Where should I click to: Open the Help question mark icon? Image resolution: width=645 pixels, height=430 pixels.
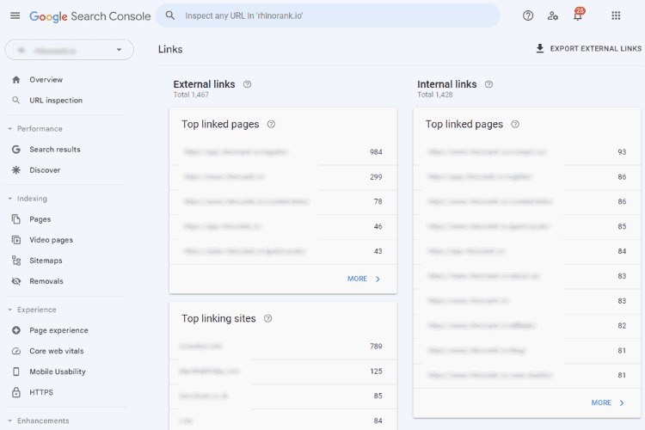(528, 15)
